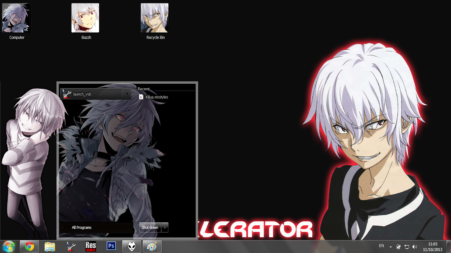The image size is (451, 253).
Task: Switch to the foobar2000 alien taskbar icon
Action: click(132, 246)
